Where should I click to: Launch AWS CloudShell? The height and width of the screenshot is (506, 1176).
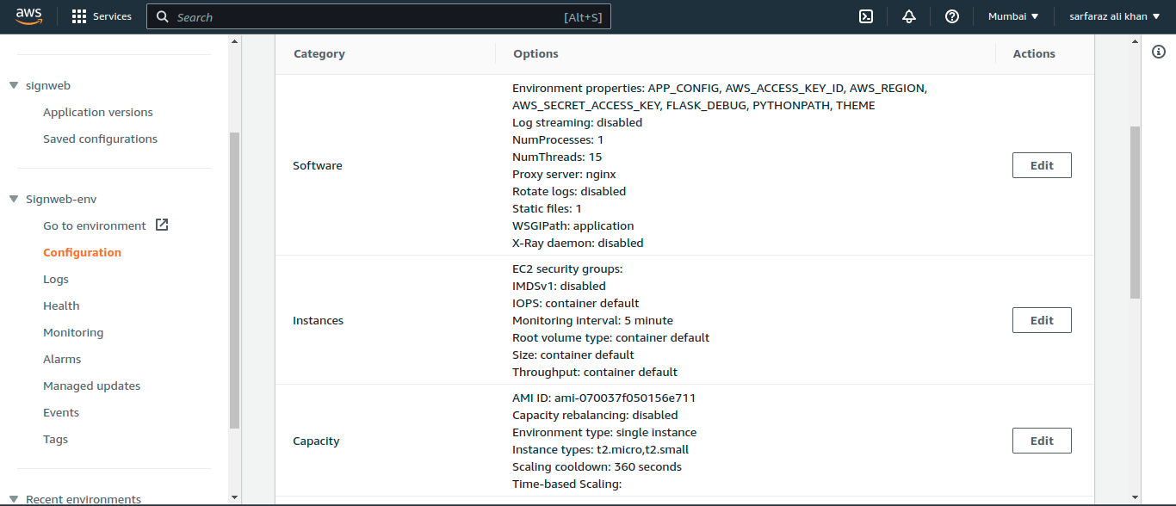tap(866, 15)
